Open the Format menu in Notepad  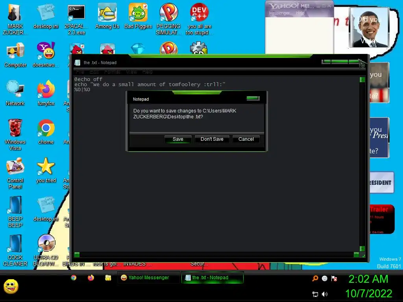point(112,72)
